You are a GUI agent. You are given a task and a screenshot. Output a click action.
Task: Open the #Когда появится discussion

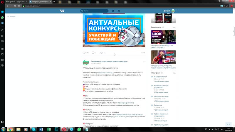(160, 77)
